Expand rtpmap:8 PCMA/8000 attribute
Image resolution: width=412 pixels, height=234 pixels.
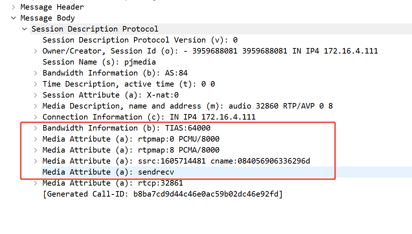36,150
